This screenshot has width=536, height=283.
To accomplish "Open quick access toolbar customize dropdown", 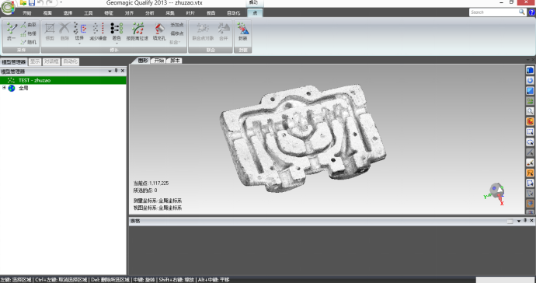I will coord(61,3).
